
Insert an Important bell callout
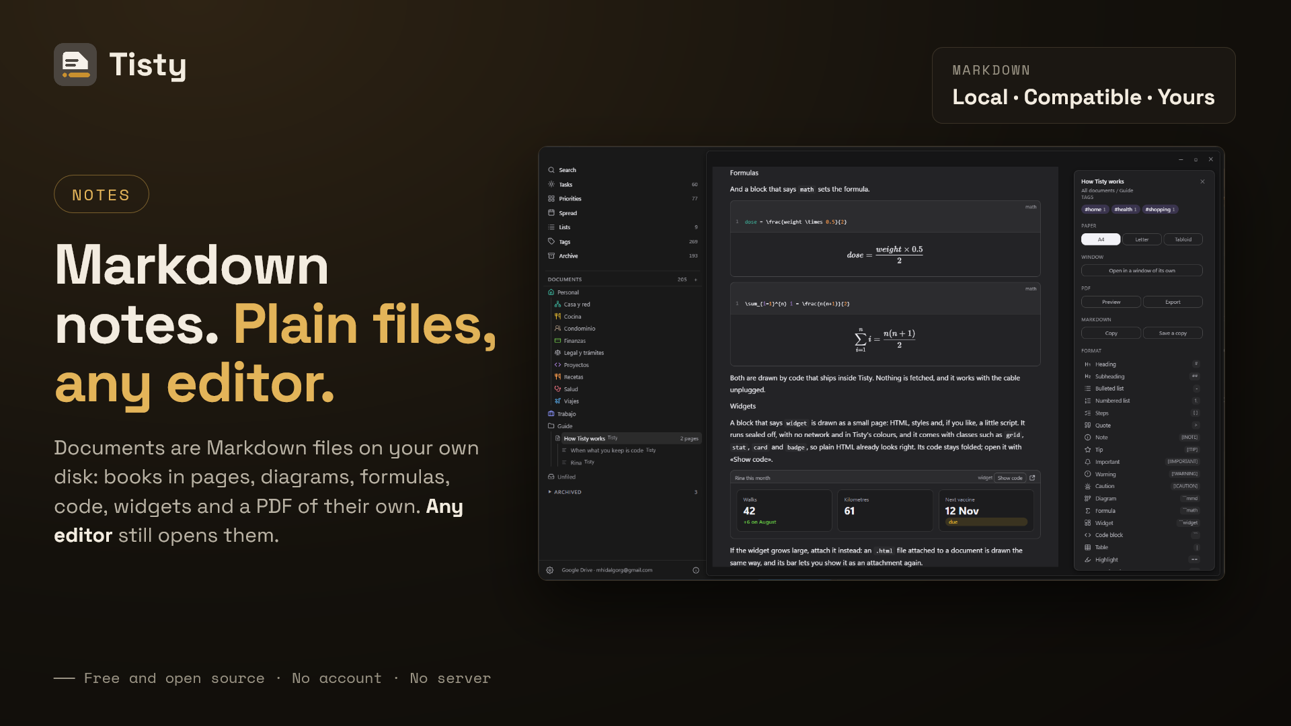point(1087,462)
